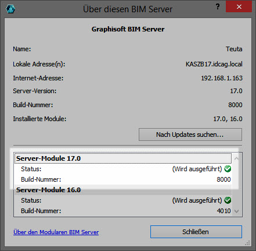
Task: Close the Über diesen BIM Server dialog
Action: (239, 6)
